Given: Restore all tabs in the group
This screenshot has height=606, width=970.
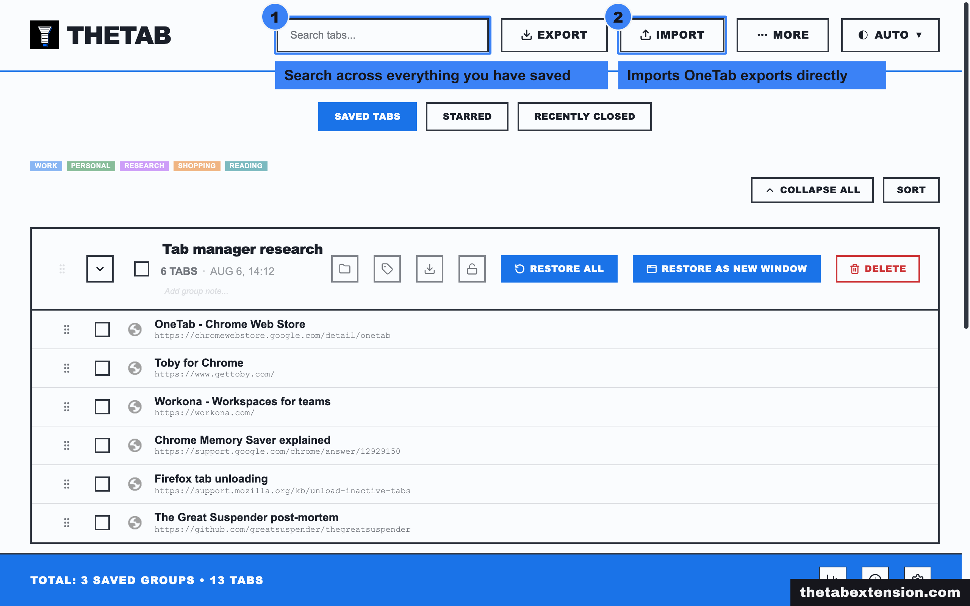Looking at the screenshot, I should point(559,269).
